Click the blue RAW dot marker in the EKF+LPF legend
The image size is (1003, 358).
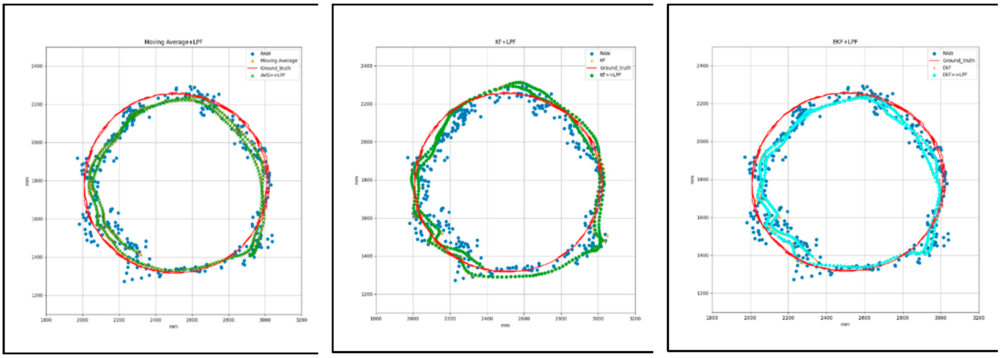pos(934,54)
